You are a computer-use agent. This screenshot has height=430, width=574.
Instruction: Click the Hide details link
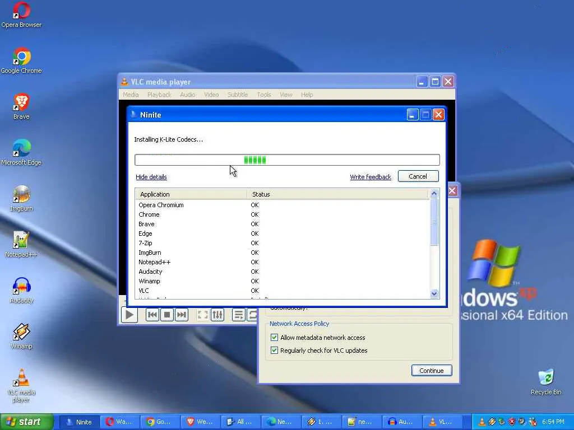[151, 177]
